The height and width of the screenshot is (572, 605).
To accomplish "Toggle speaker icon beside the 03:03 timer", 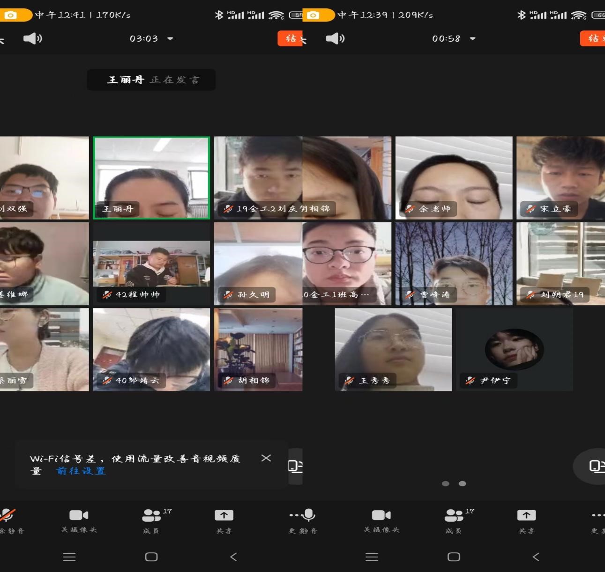I will tap(32, 38).
